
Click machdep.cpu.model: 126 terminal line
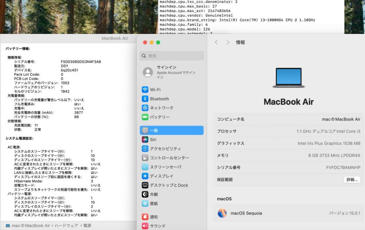pyautogui.click(x=185, y=29)
